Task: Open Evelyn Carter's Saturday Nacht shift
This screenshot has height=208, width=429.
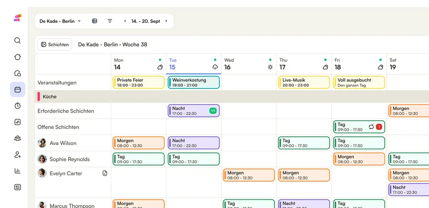Action: (x=409, y=190)
